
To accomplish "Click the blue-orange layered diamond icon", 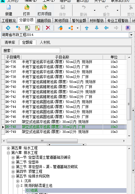I will tap(60, 28).
